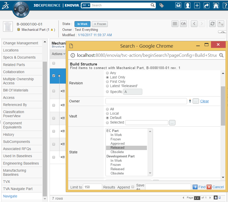
Task: Open the user profile icon
Action: tap(188, 5)
